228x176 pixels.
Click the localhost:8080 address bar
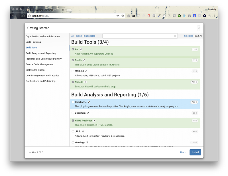point(71,16)
